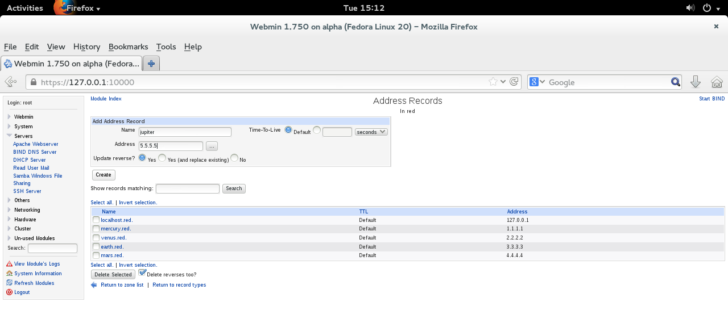This screenshot has height=336, width=728.
Task: Click the reload page icon
Action: coord(514,82)
